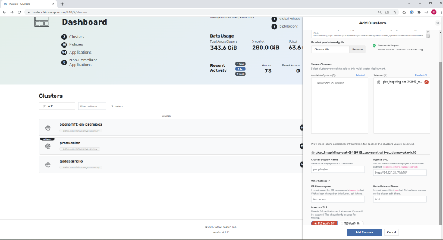Click Deselect All selected clusters

(x=421, y=75)
